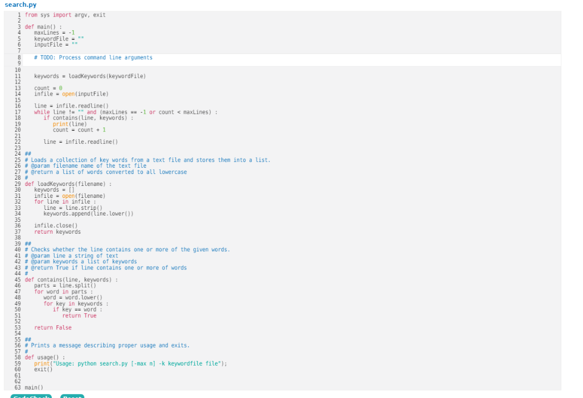Click the CodeCheck button
The height and width of the screenshot is (398, 583).
point(31,396)
